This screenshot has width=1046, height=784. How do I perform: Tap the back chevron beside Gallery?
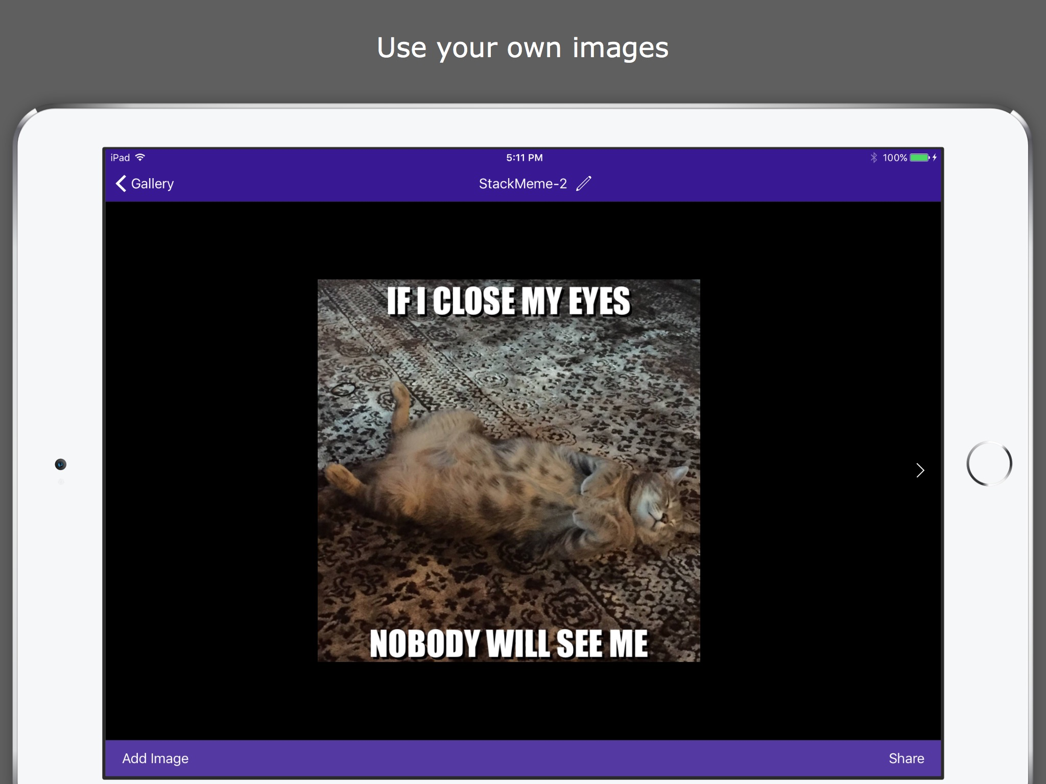tap(122, 183)
